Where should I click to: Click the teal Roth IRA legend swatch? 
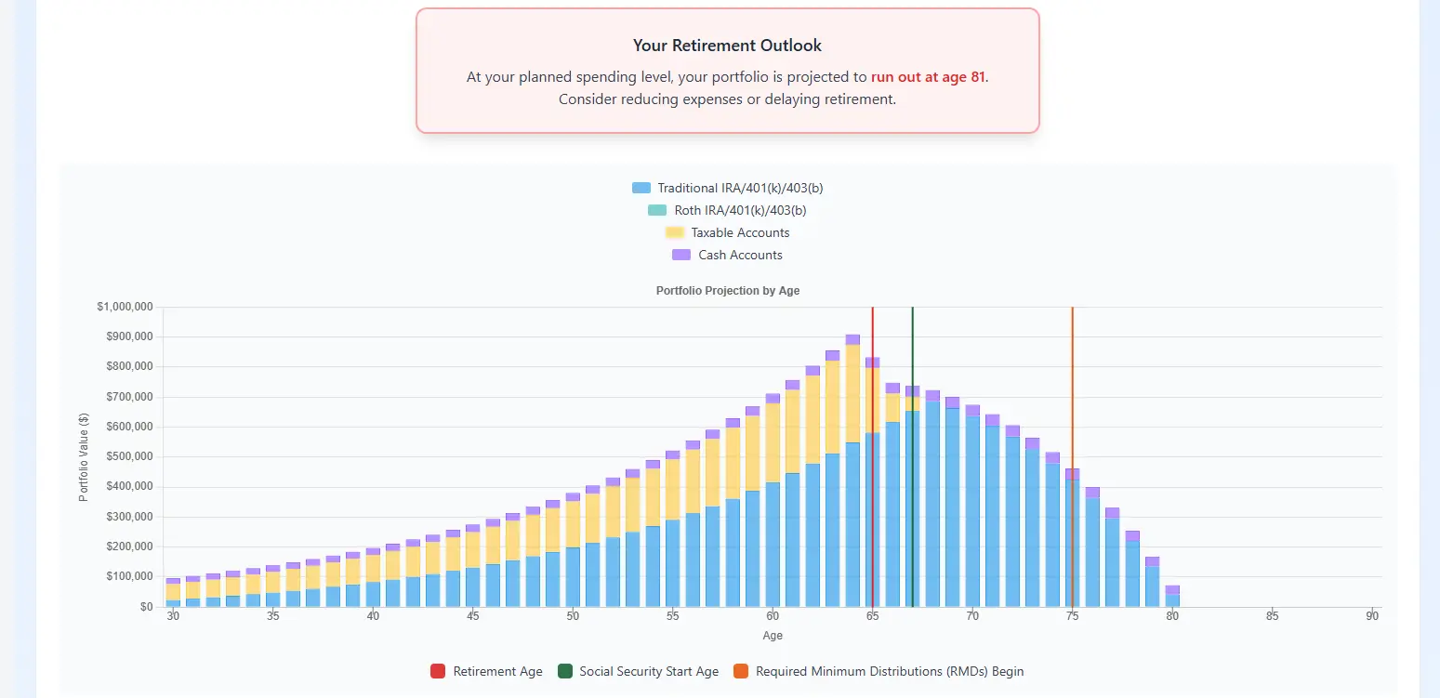(x=657, y=210)
